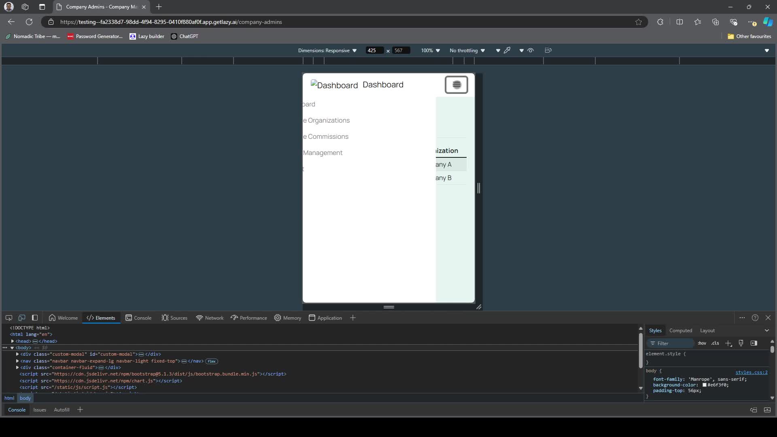Click the eyedropper sensor icon in device toolbar
Viewport: 777px width, 437px height.
click(x=507, y=50)
